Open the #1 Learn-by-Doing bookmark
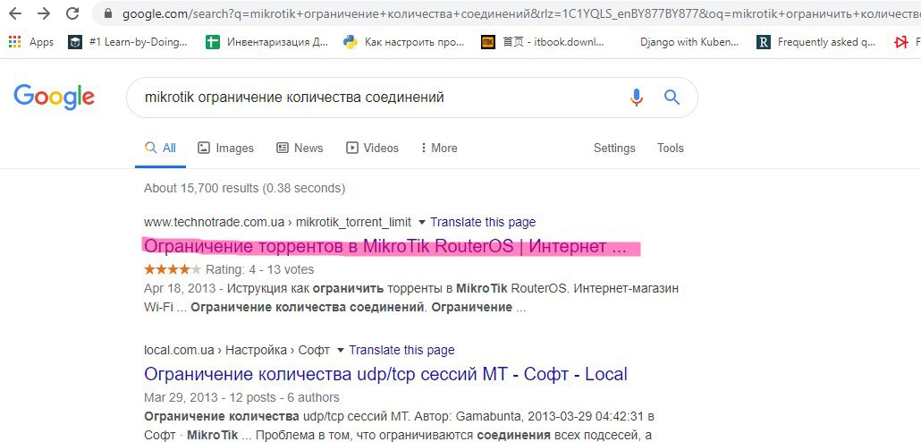Viewport: 921px width, 442px height. click(x=128, y=42)
